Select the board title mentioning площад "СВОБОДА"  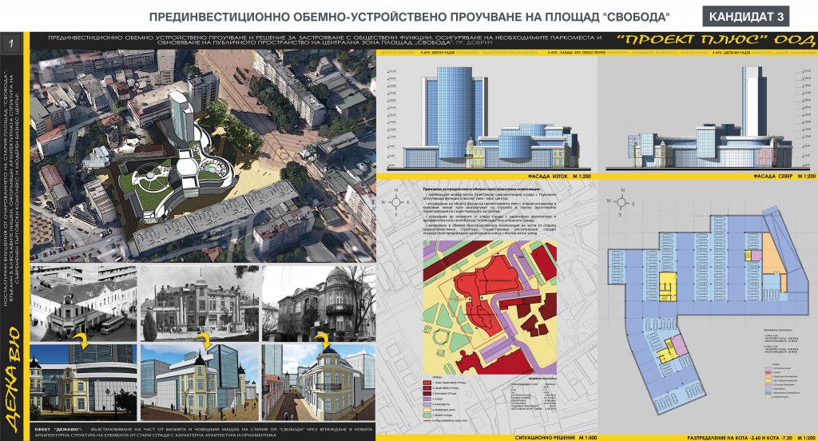[x=410, y=18]
